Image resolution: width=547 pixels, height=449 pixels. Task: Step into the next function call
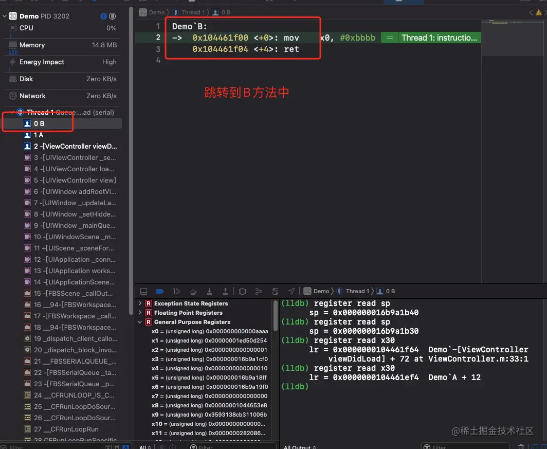[x=210, y=291]
